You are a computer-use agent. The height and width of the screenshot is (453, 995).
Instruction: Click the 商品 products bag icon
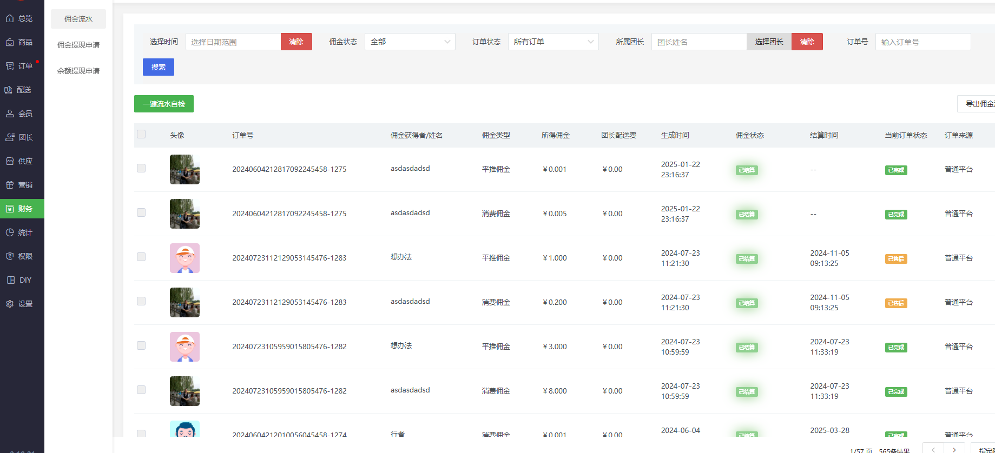(10, 42)
